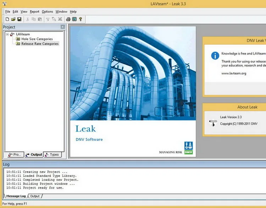Select the Message Log tab
The image size is (266, 208).
(16, 196)
